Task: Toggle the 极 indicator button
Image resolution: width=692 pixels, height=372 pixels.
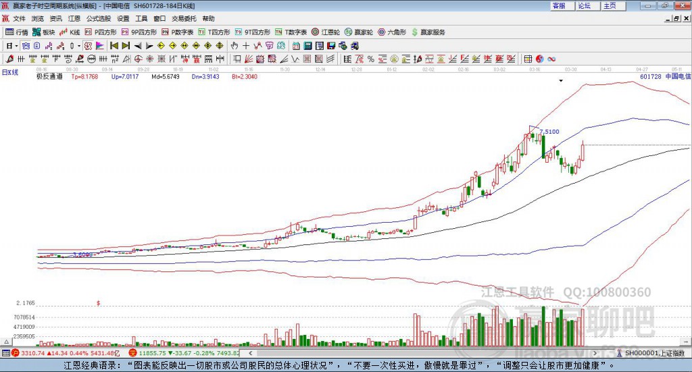Action: [88, 46]
